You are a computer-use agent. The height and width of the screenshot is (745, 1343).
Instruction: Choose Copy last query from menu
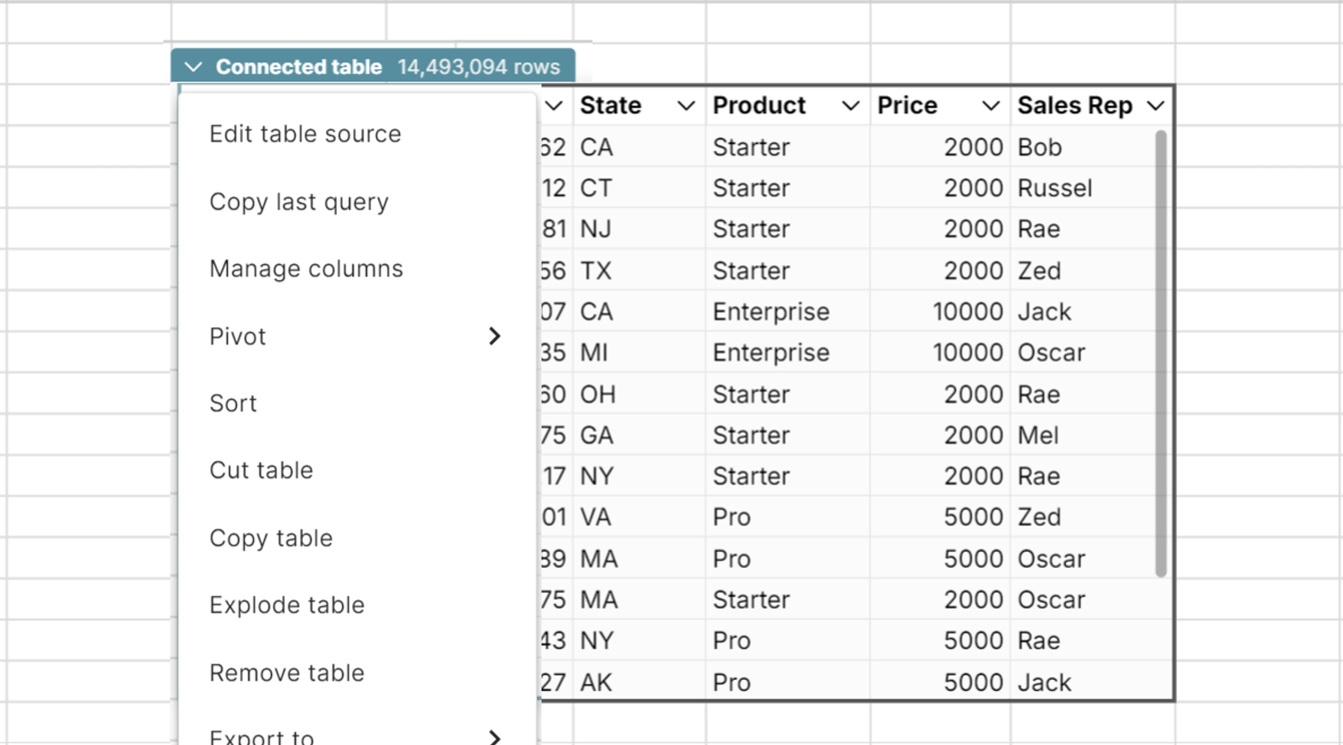pos(299,202)
